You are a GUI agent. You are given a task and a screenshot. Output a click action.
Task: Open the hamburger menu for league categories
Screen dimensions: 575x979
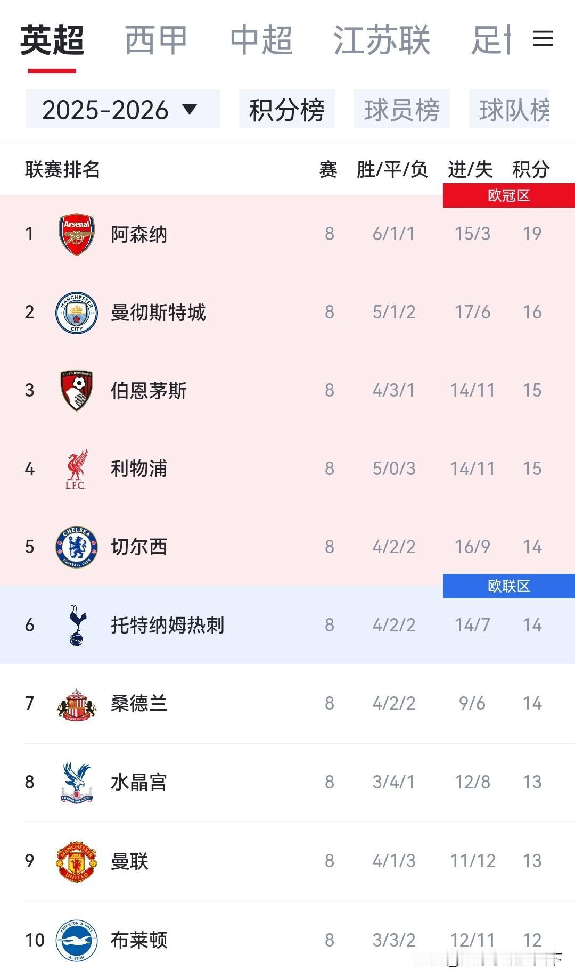click(543, 39)
